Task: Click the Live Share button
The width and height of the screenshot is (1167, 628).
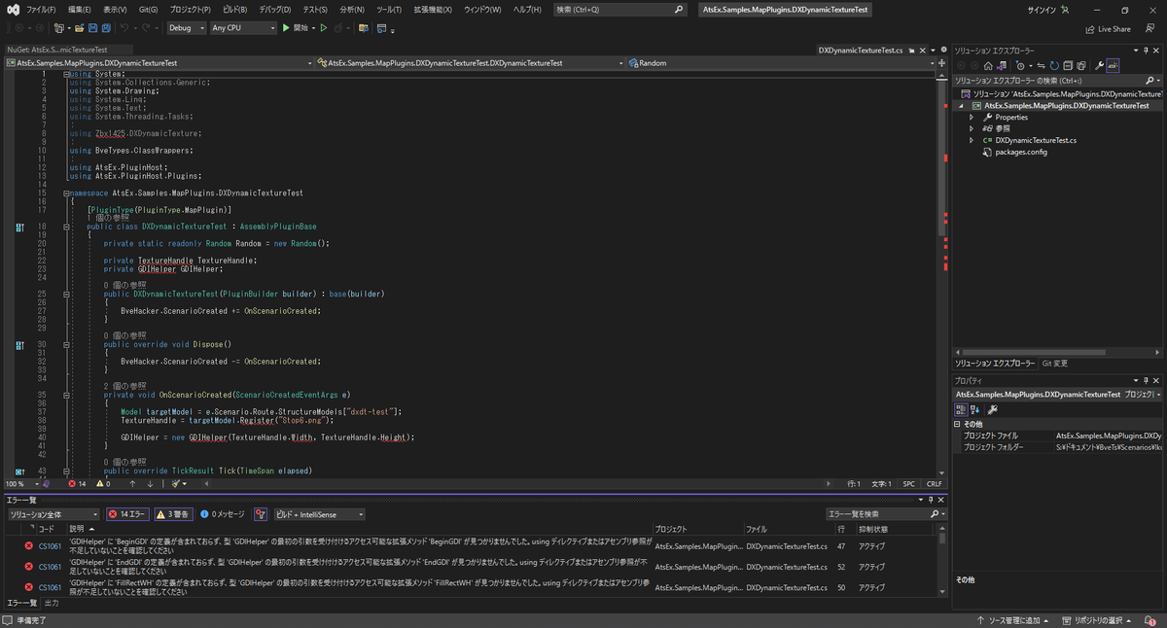Action: [x=1108, y=28]
